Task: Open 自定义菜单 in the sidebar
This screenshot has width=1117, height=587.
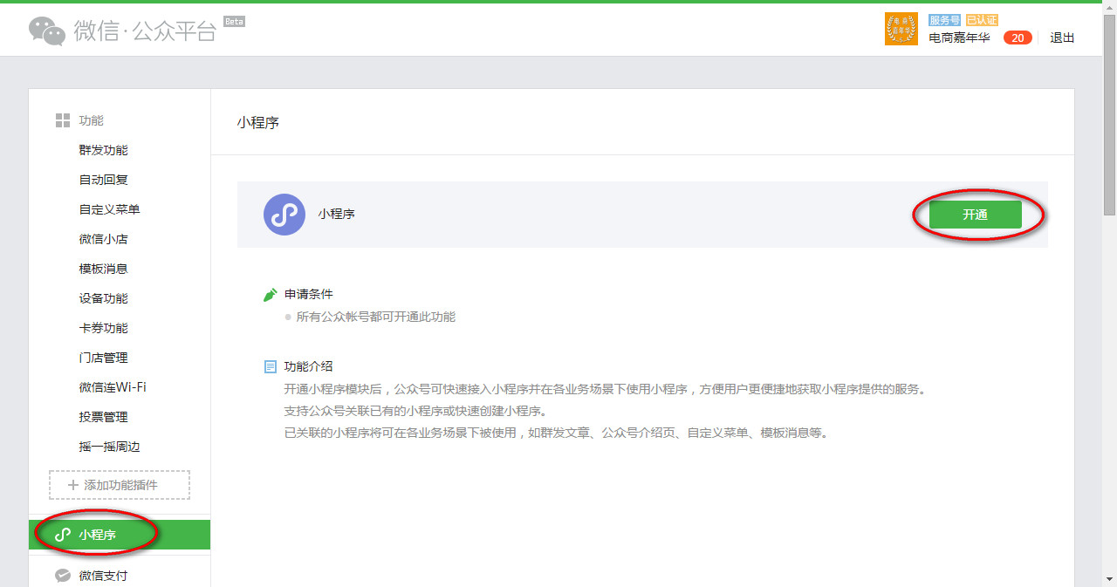Action: pos(109,209)
